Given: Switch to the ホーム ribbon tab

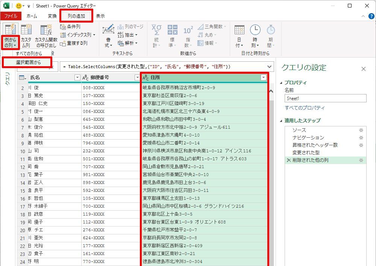Looking at the screenshot, I should point(32,16).
